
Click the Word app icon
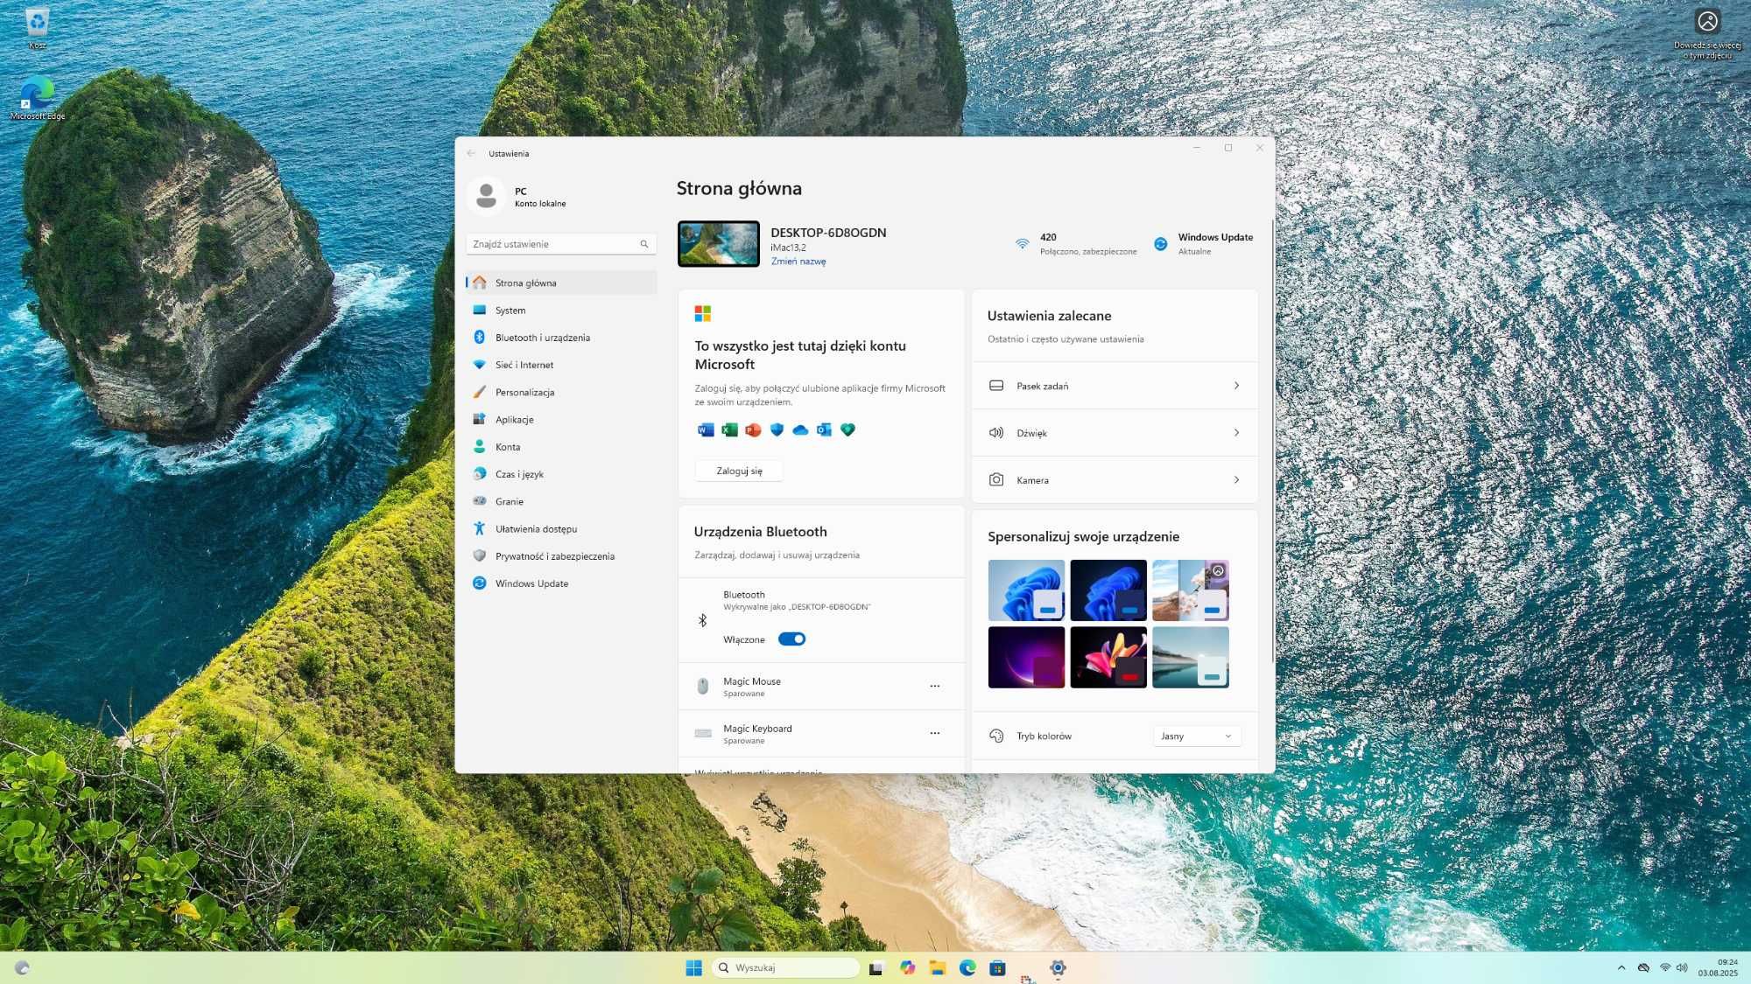[x=706, y=429]
